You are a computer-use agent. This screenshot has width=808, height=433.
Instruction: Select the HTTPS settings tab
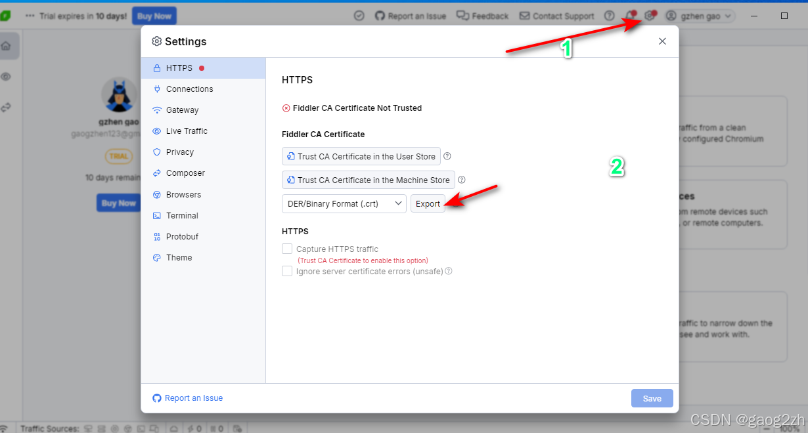point(204,68)
